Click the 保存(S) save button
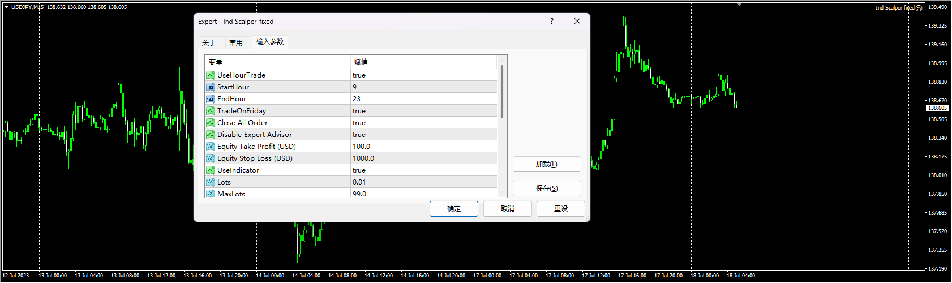The height and width of the screenshot is (283, 952). tap(547, 188)
